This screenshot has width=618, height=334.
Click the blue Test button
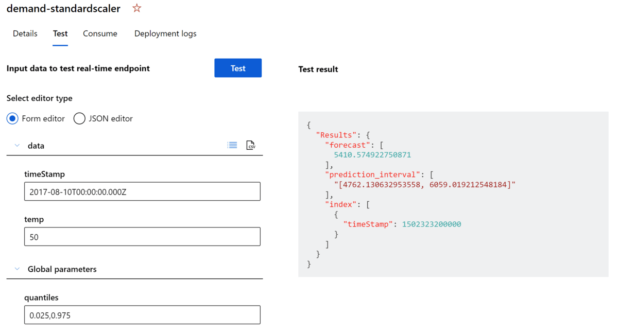[238, 68]
